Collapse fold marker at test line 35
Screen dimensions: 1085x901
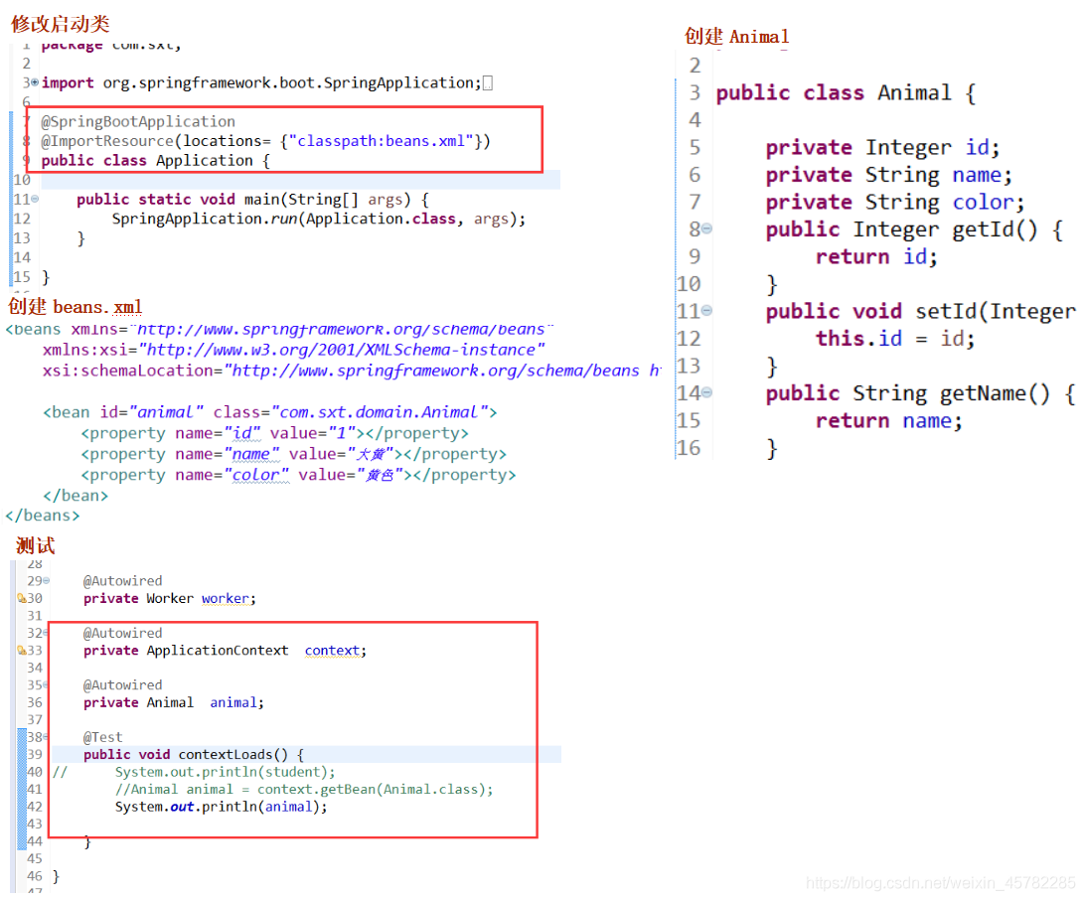coord(47,684)
